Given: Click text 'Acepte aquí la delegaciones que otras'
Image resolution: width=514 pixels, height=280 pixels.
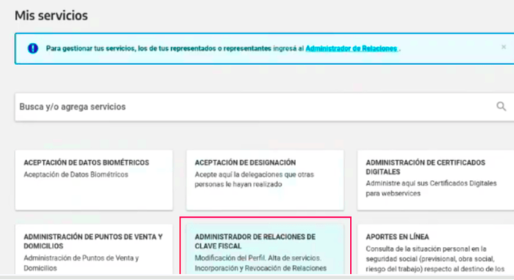Looking at the screenshot, I should pyautogui.click(x=254, y=174).
